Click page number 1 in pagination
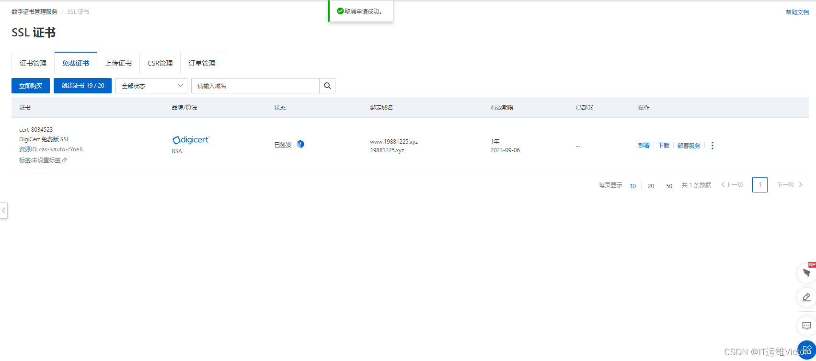 [760, 185]
